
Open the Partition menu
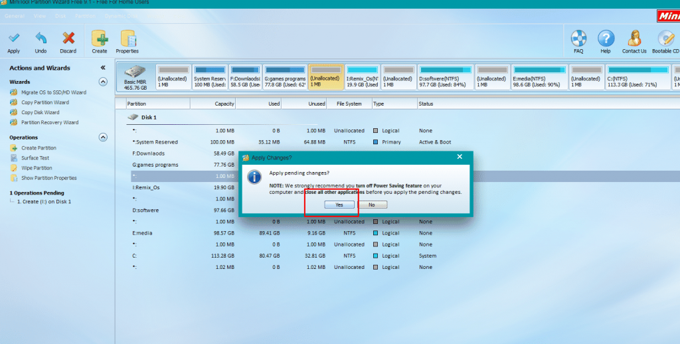pos(86,16)
